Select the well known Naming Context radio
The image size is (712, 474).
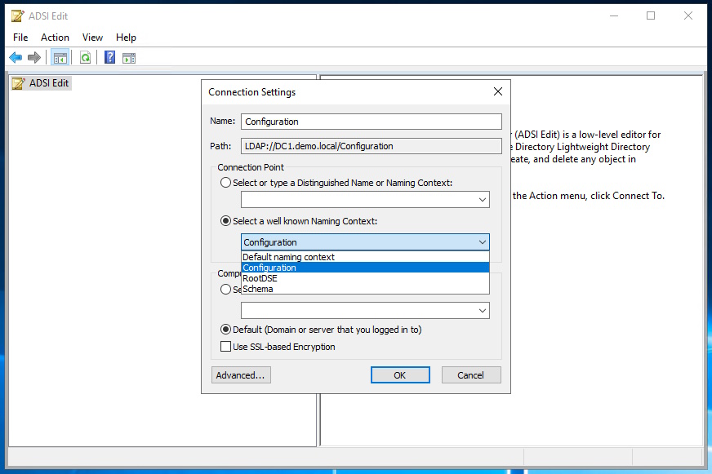[x=225, y=221]
